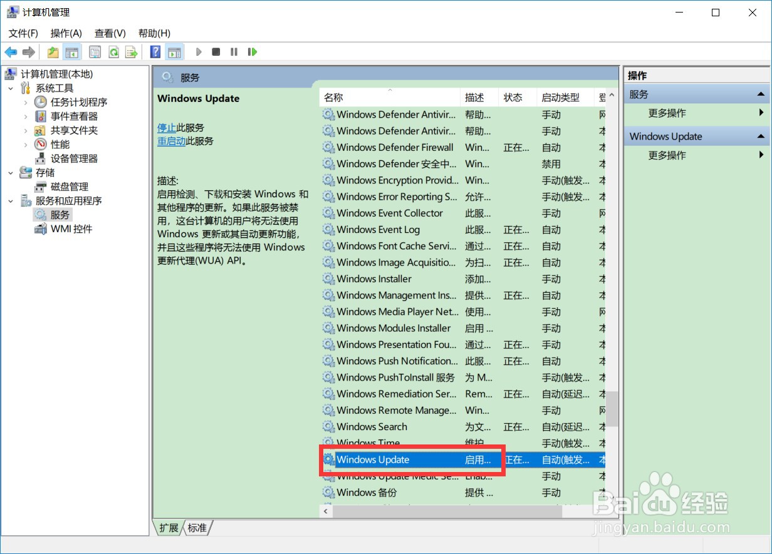Collapse Windows Update section in Actions pane

point(761,136)
